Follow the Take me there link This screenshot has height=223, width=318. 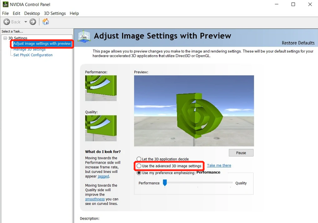click(219, 165)
